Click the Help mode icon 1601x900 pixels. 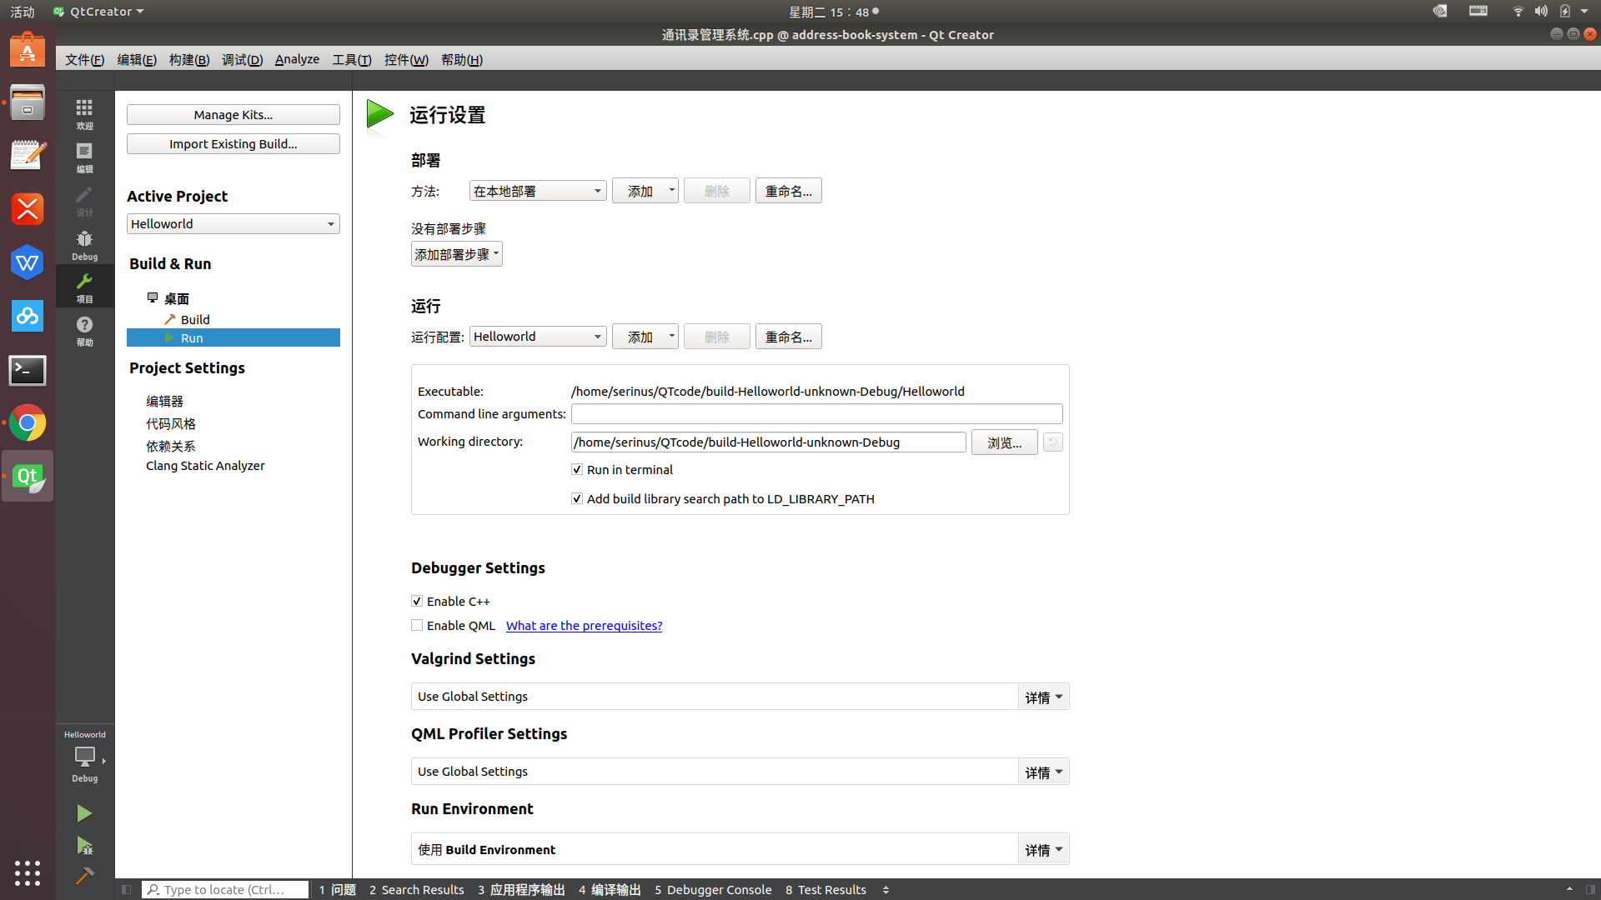click(x=84, y=329)
